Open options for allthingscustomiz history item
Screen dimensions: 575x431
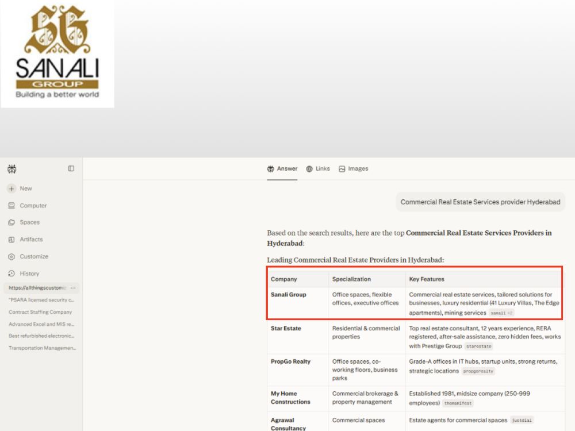(74, 288)
